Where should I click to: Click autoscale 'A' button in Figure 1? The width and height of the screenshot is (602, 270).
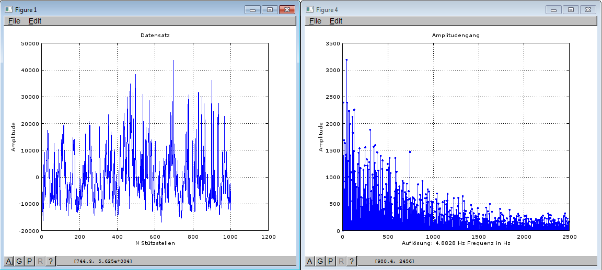tap(9, 261)
